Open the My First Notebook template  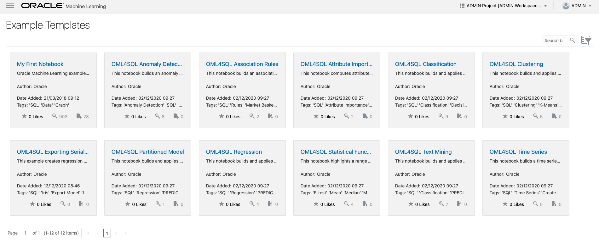coord(40,64)
